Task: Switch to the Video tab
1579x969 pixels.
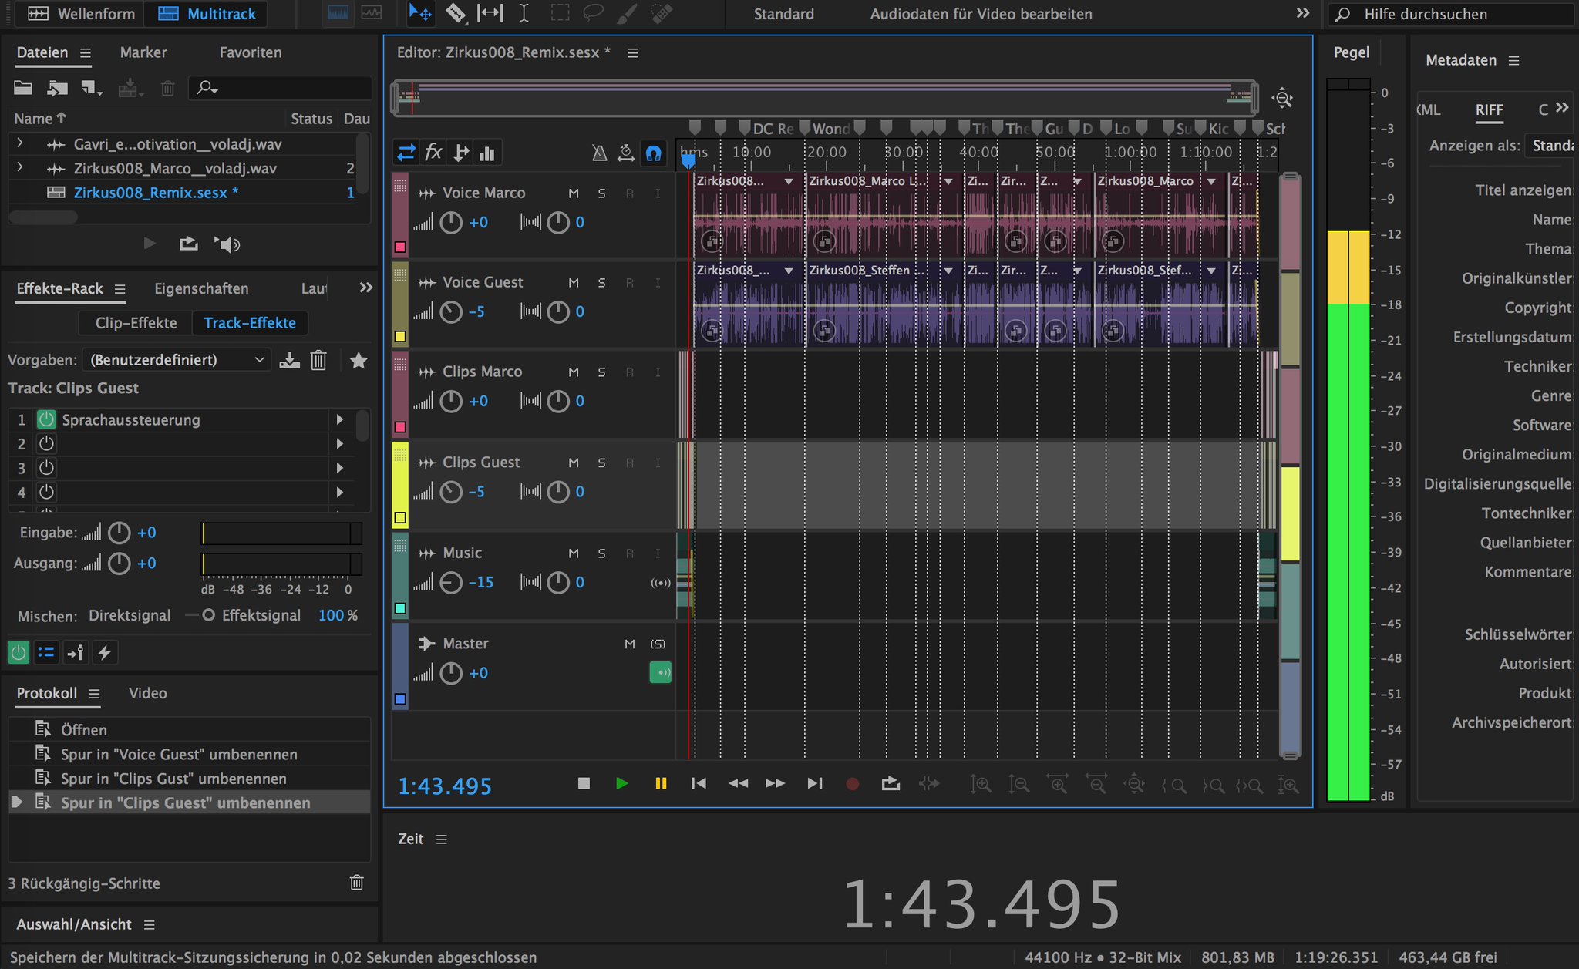Action: (x=148, y=693)
